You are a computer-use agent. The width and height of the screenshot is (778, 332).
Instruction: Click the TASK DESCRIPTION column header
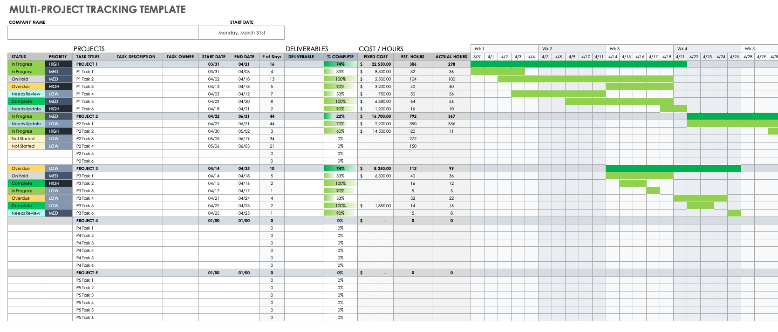pos(137,57)
